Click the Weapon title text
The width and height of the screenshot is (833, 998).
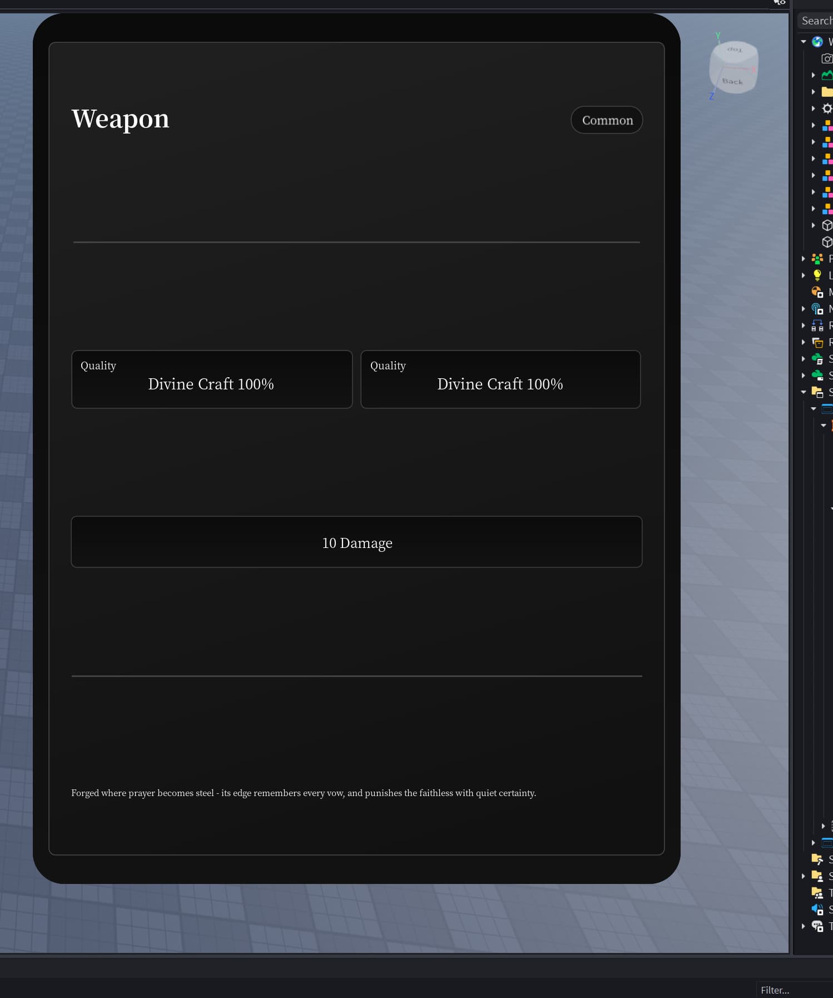(120, 119)
